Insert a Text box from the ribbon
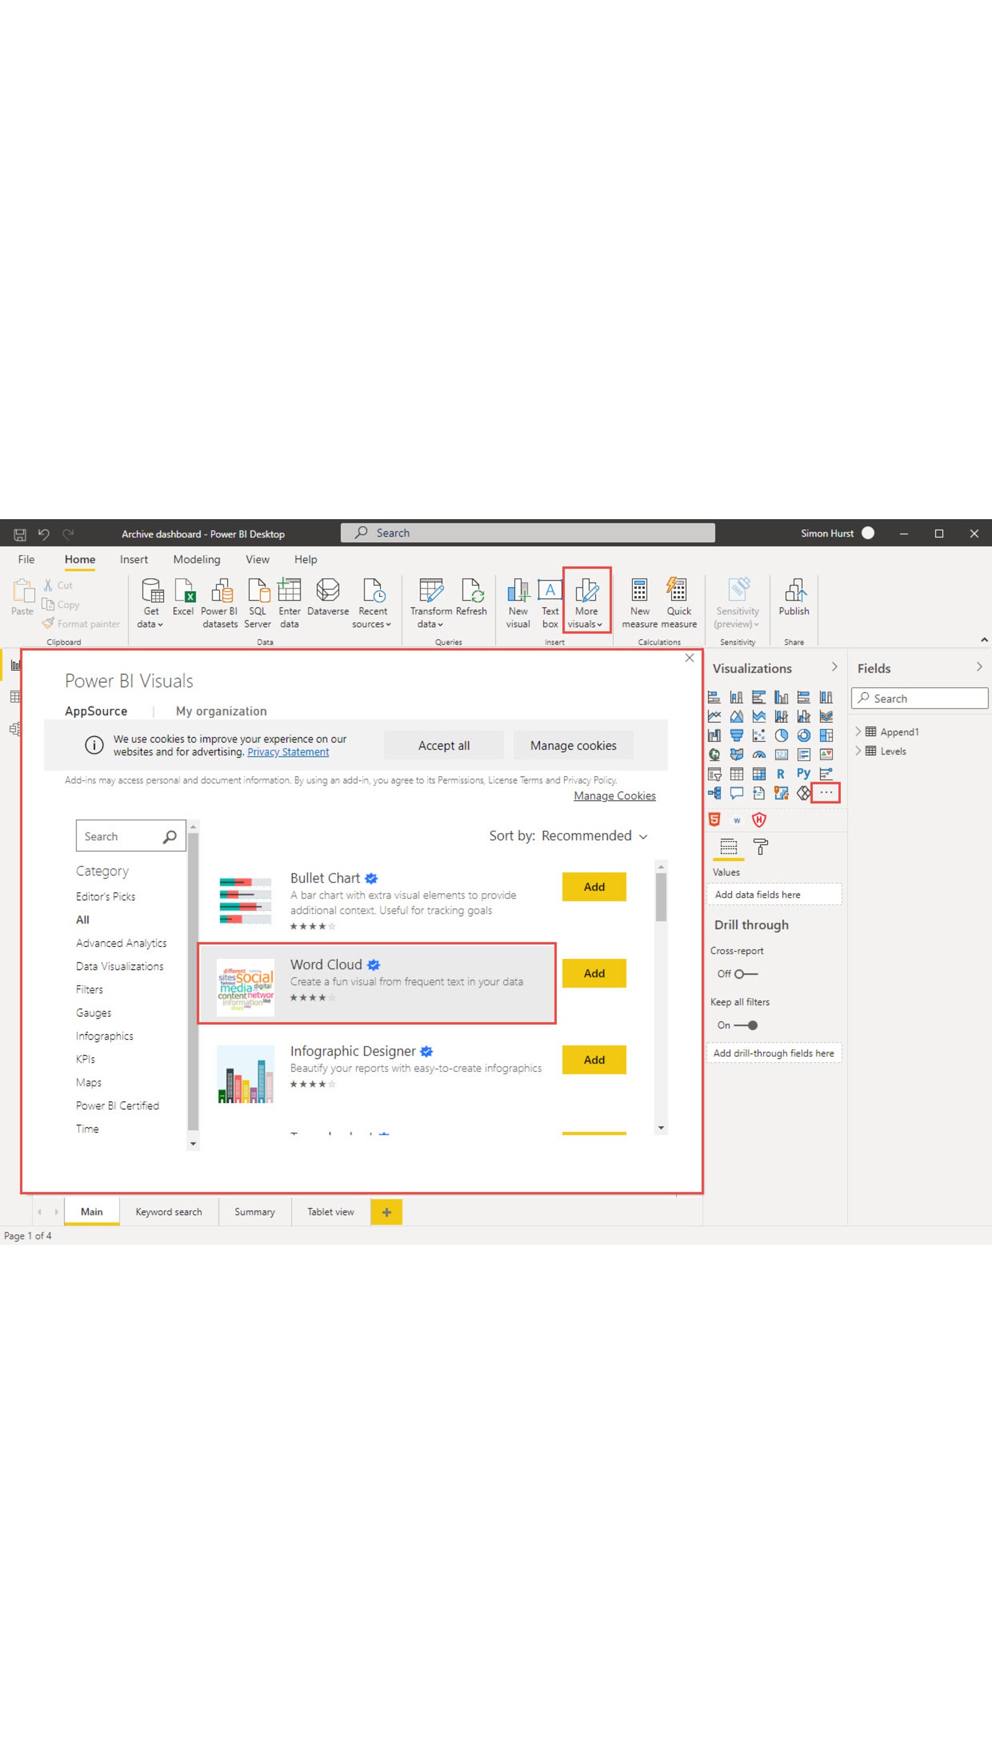 click(x=551, y=603)
